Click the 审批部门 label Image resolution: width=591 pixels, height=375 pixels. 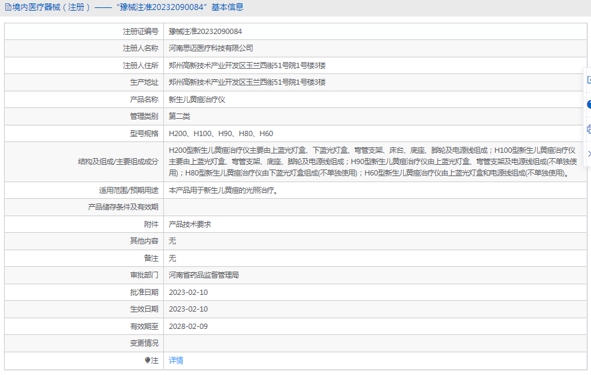pyautogui.click(x=145, y=275)
